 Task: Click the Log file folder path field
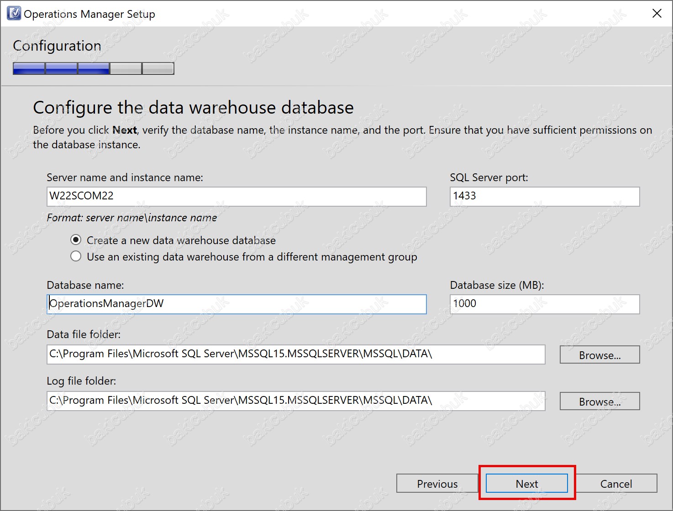[296, 401]
